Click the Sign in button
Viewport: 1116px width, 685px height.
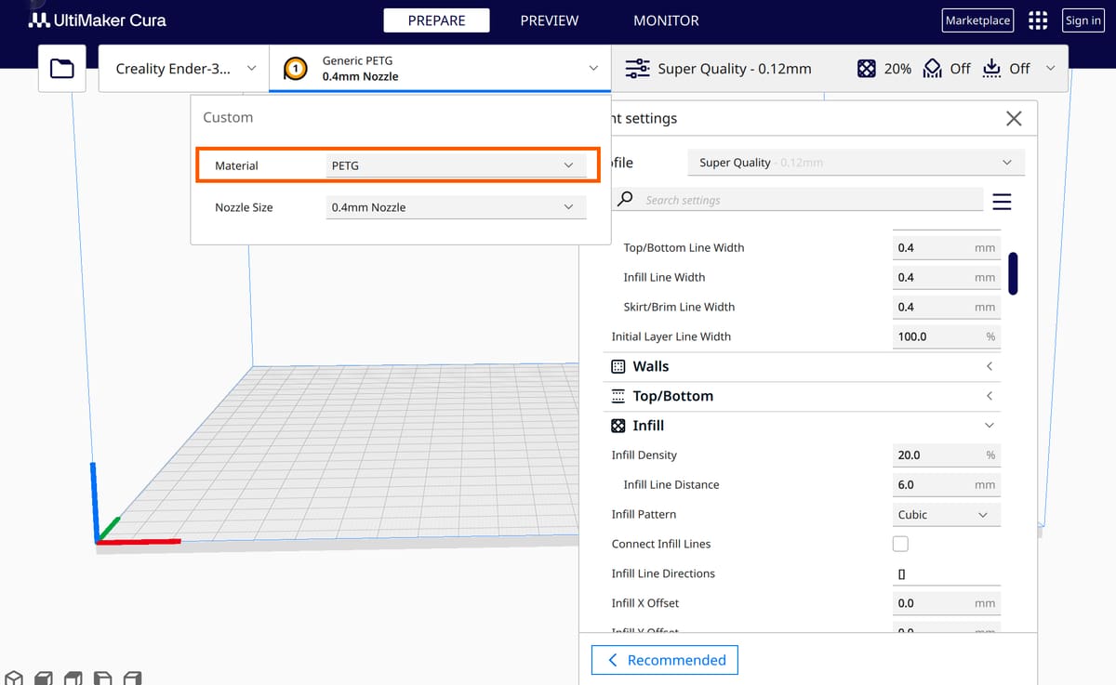1083,20
